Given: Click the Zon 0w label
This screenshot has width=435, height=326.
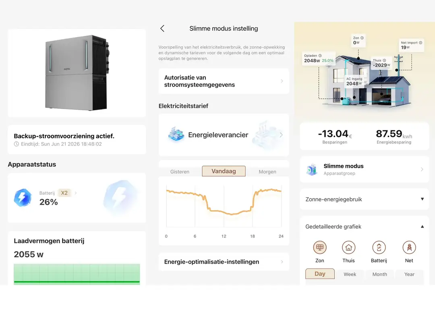Looking at the screenshot, I should [358, 40].
